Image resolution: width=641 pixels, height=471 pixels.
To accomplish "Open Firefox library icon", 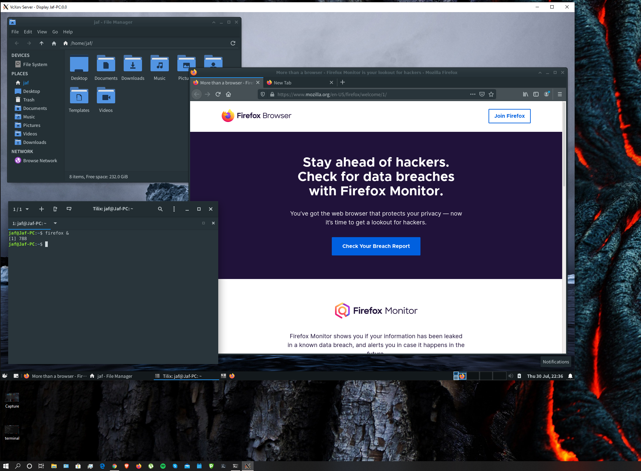I will (525, 94).
